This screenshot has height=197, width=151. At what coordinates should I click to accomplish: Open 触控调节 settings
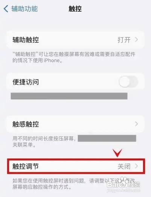point(76,166)
